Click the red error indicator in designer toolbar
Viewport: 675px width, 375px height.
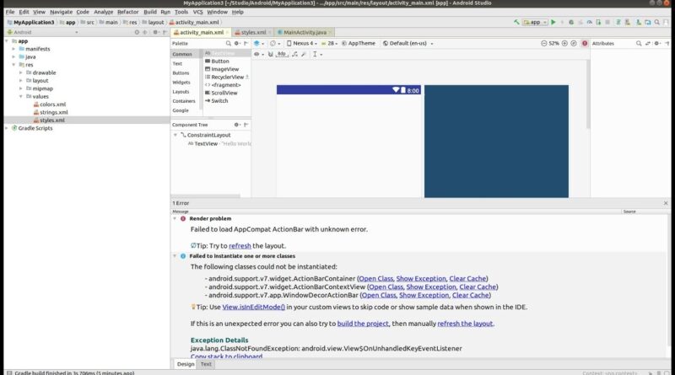[585, 44]
